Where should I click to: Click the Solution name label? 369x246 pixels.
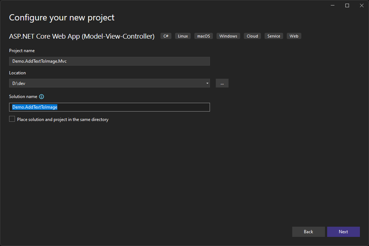pos(23,97)
